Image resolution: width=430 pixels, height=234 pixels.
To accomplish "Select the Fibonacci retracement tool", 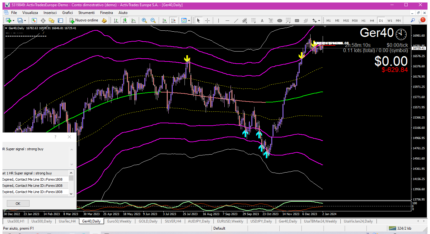I will (x=254, y=20).
